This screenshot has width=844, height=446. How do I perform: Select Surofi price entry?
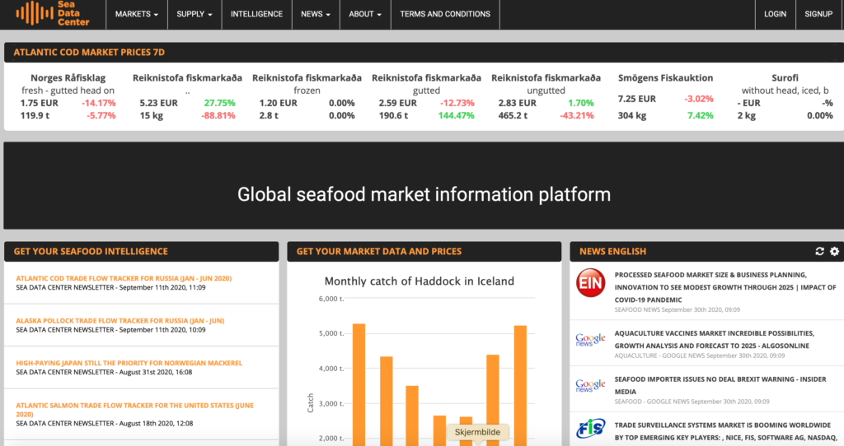coord(785,97)
